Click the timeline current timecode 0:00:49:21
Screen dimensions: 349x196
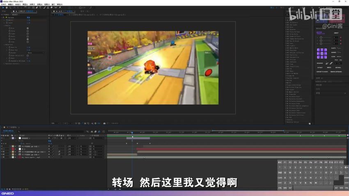[8, 131]
